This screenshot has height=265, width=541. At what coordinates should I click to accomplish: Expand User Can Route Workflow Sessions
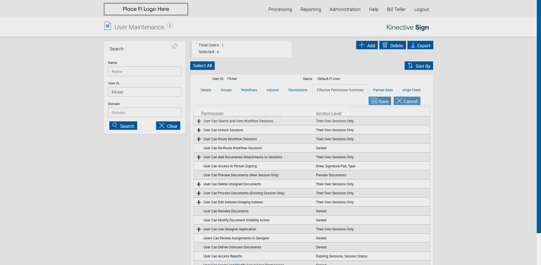199,139
